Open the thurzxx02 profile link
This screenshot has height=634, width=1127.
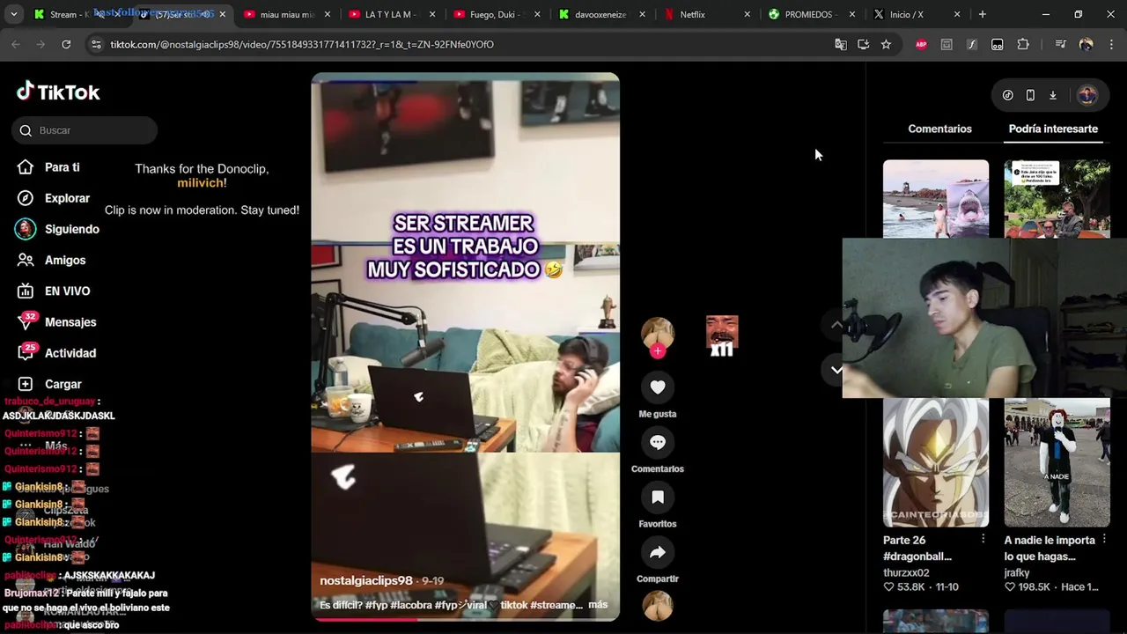pyautogui.click(x=906, y=572)
